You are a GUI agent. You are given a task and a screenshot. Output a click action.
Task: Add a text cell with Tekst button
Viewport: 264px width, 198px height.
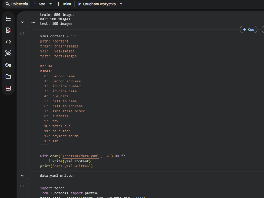click(64, 4)
